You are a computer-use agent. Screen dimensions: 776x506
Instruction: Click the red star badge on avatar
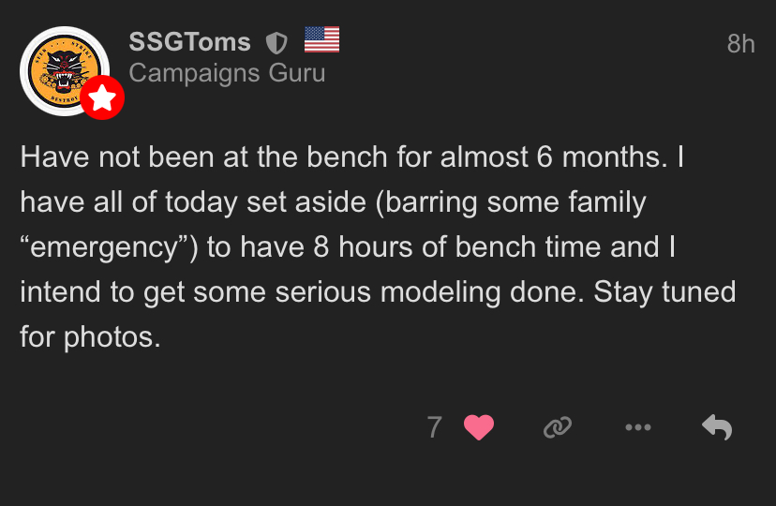tap(102, 97)
